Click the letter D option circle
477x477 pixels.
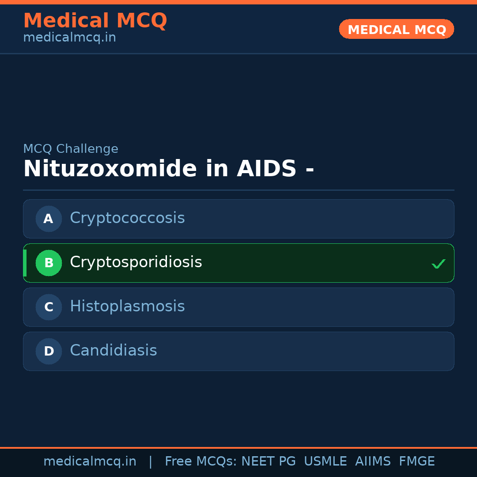(x=49, y=351)
